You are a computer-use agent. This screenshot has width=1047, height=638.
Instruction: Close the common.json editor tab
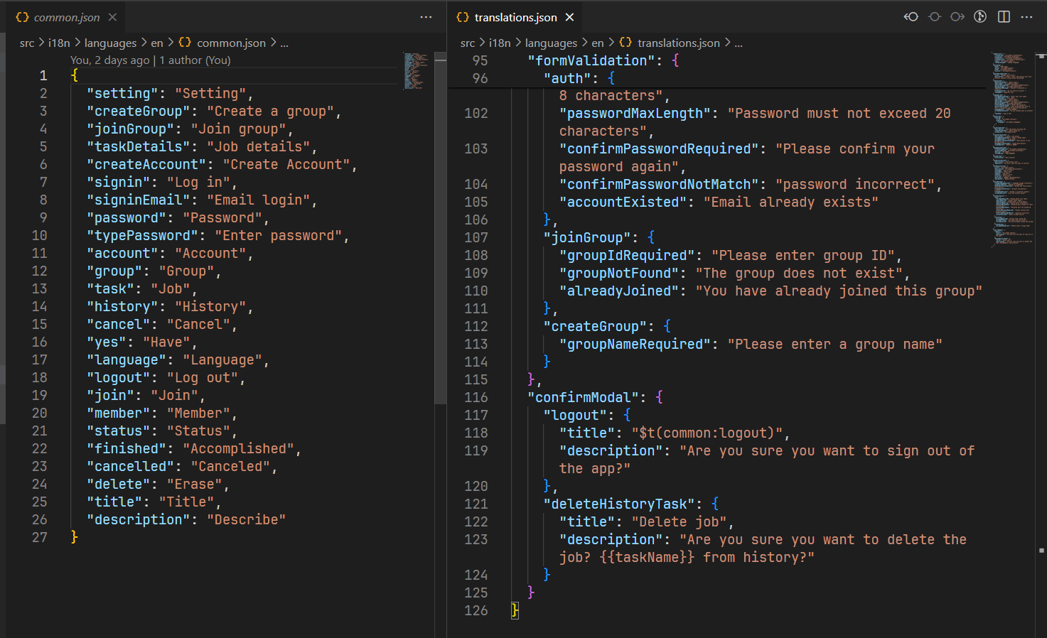tap(112, 17)
